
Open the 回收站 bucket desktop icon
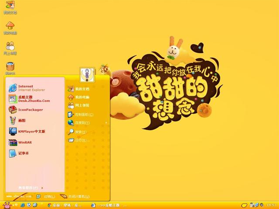click(x=10, y=68)
